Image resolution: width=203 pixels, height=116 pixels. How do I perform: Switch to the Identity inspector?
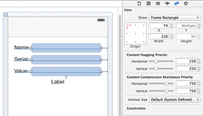[x=158, y=3]
